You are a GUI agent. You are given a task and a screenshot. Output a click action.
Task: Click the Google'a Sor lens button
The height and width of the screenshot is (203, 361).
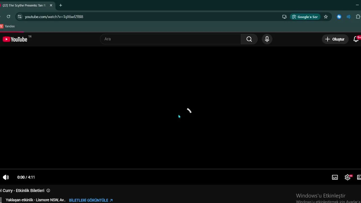305,17
